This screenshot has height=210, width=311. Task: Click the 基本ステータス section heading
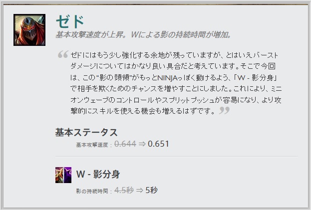point(86,132)
